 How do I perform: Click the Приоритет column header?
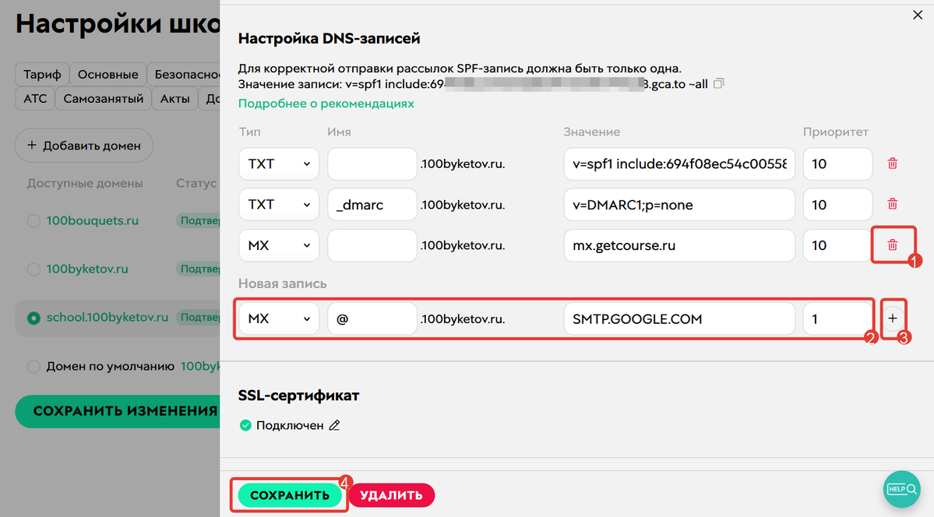point(835,132)
